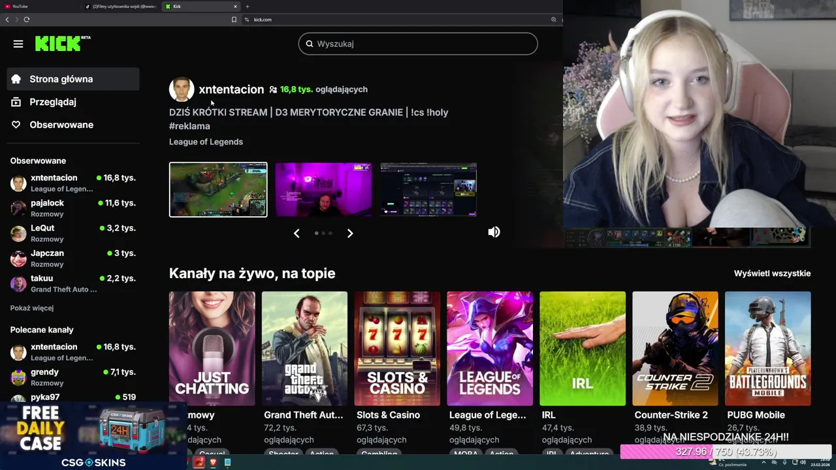Click the zoom magnifier icon in the address bar
Image resolution: width=836 pixels, height=470 pixels.
(553, 20)
